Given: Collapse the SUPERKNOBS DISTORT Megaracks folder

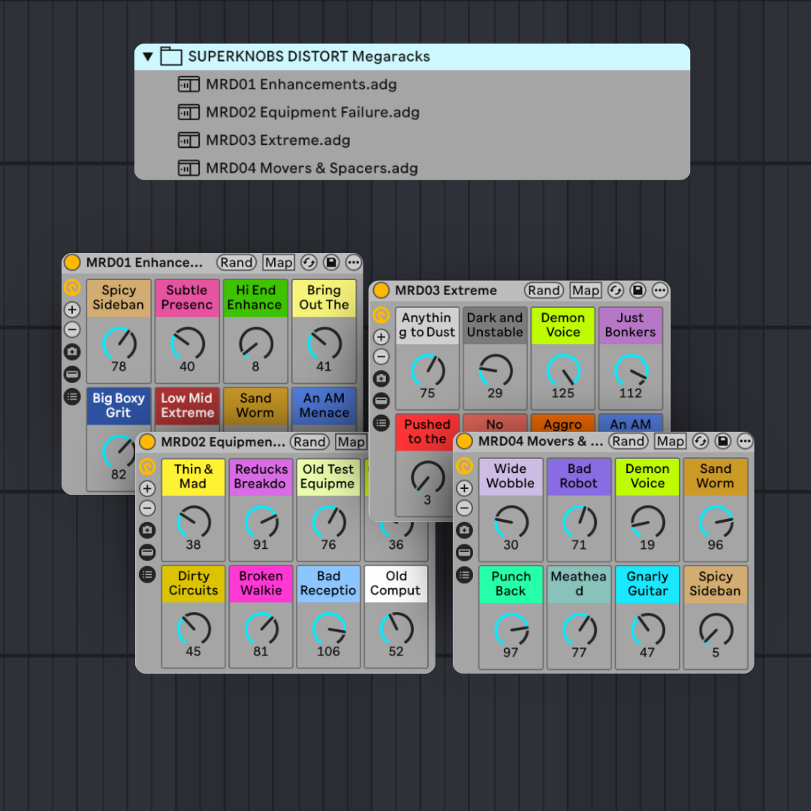Looking at the screenshot, I should (x=147, y=56).
